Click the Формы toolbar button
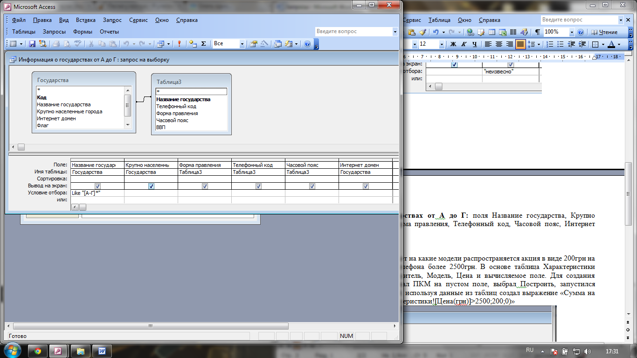This screenshot has height=358, width=637. [83, 32]
